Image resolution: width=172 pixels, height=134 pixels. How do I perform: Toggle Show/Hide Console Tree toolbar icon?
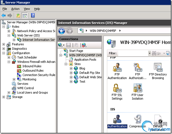pyautogui.click(x=25, y=15)
